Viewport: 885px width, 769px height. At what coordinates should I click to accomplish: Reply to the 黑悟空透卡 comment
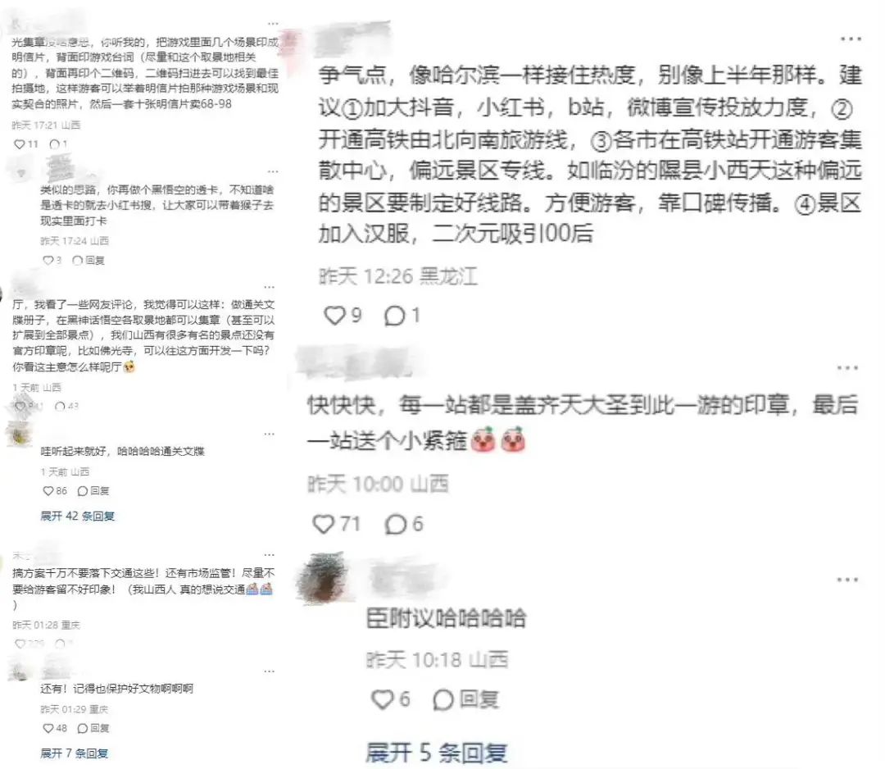[x=88, y=260]
